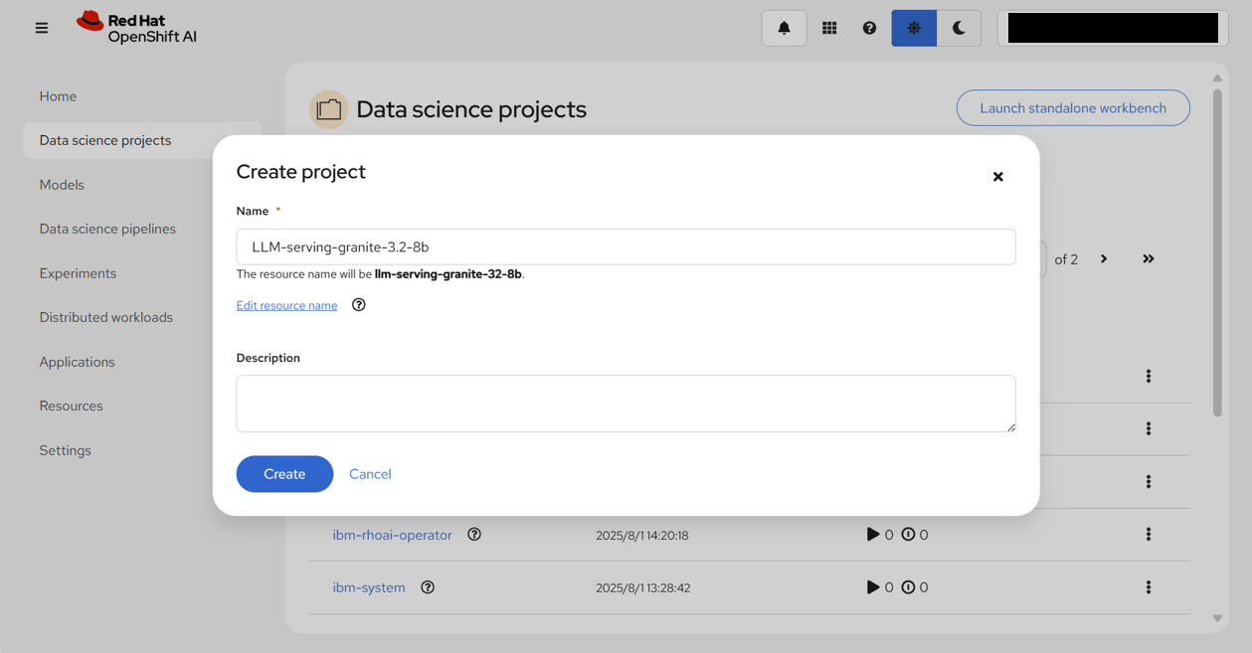The width and height of the screenshot is (1252, 653).
Task: Click the help question mark icon in header
Action: 869,28
